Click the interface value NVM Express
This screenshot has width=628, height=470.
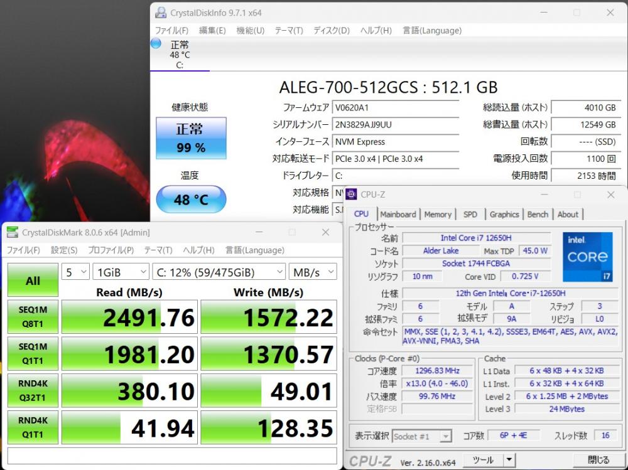[396, 142]
